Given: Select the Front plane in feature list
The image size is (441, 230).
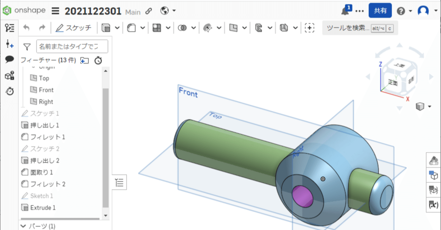Looking at the screenshot, I should click(46, 90).
